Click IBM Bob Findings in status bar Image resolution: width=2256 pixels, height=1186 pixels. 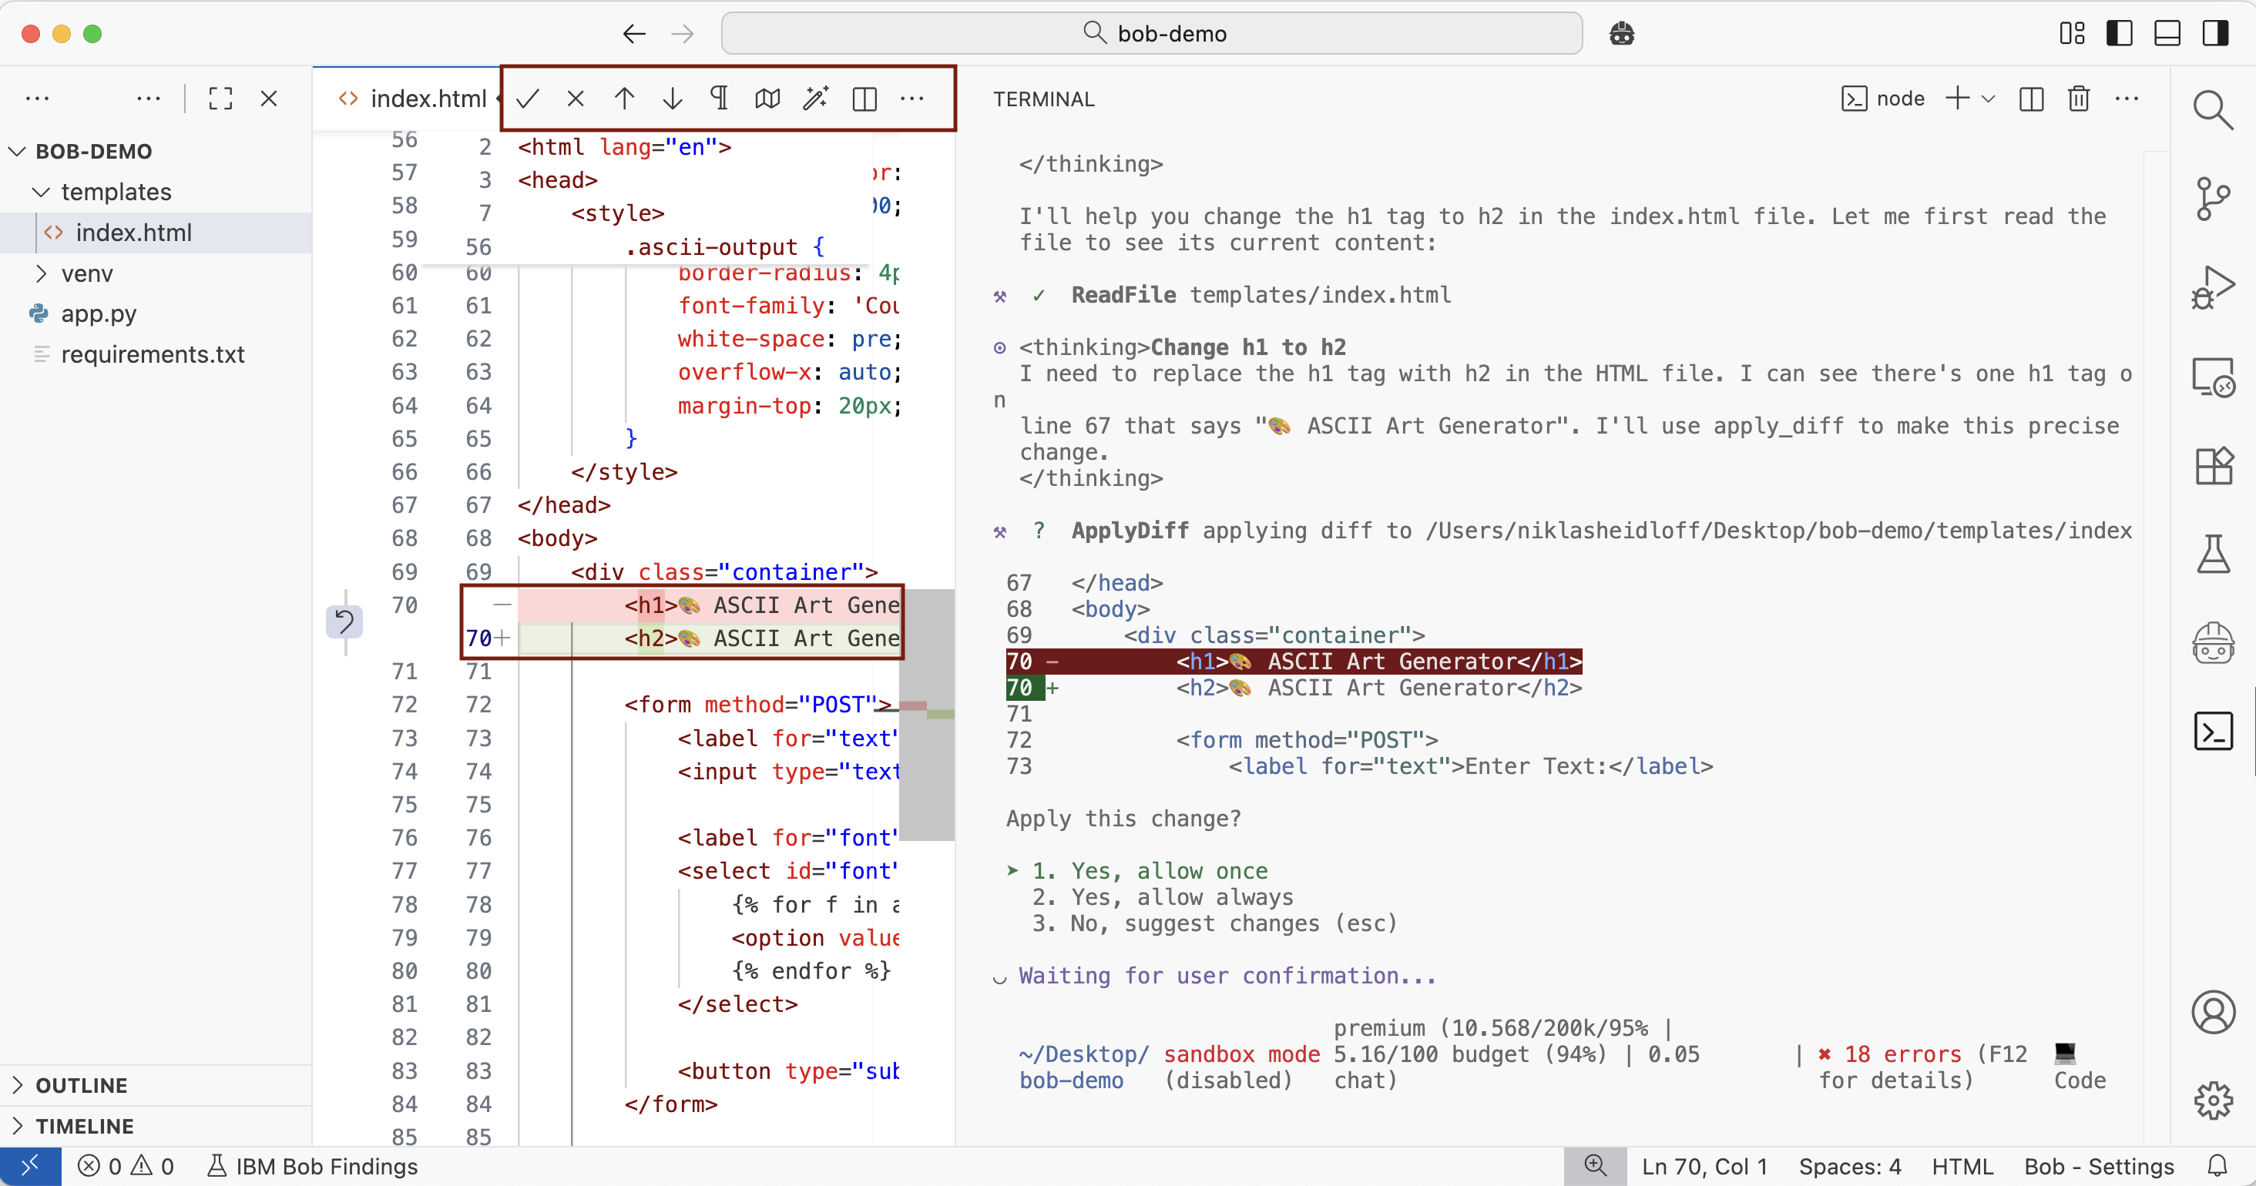click(x=313, y=1166)
